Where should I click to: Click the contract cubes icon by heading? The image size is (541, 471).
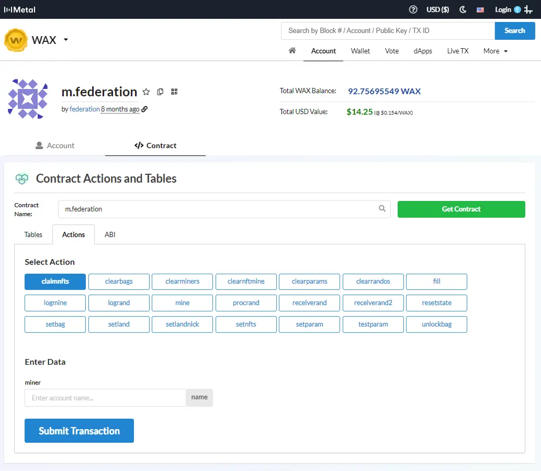pyautogui.click(x=22, y=178)
